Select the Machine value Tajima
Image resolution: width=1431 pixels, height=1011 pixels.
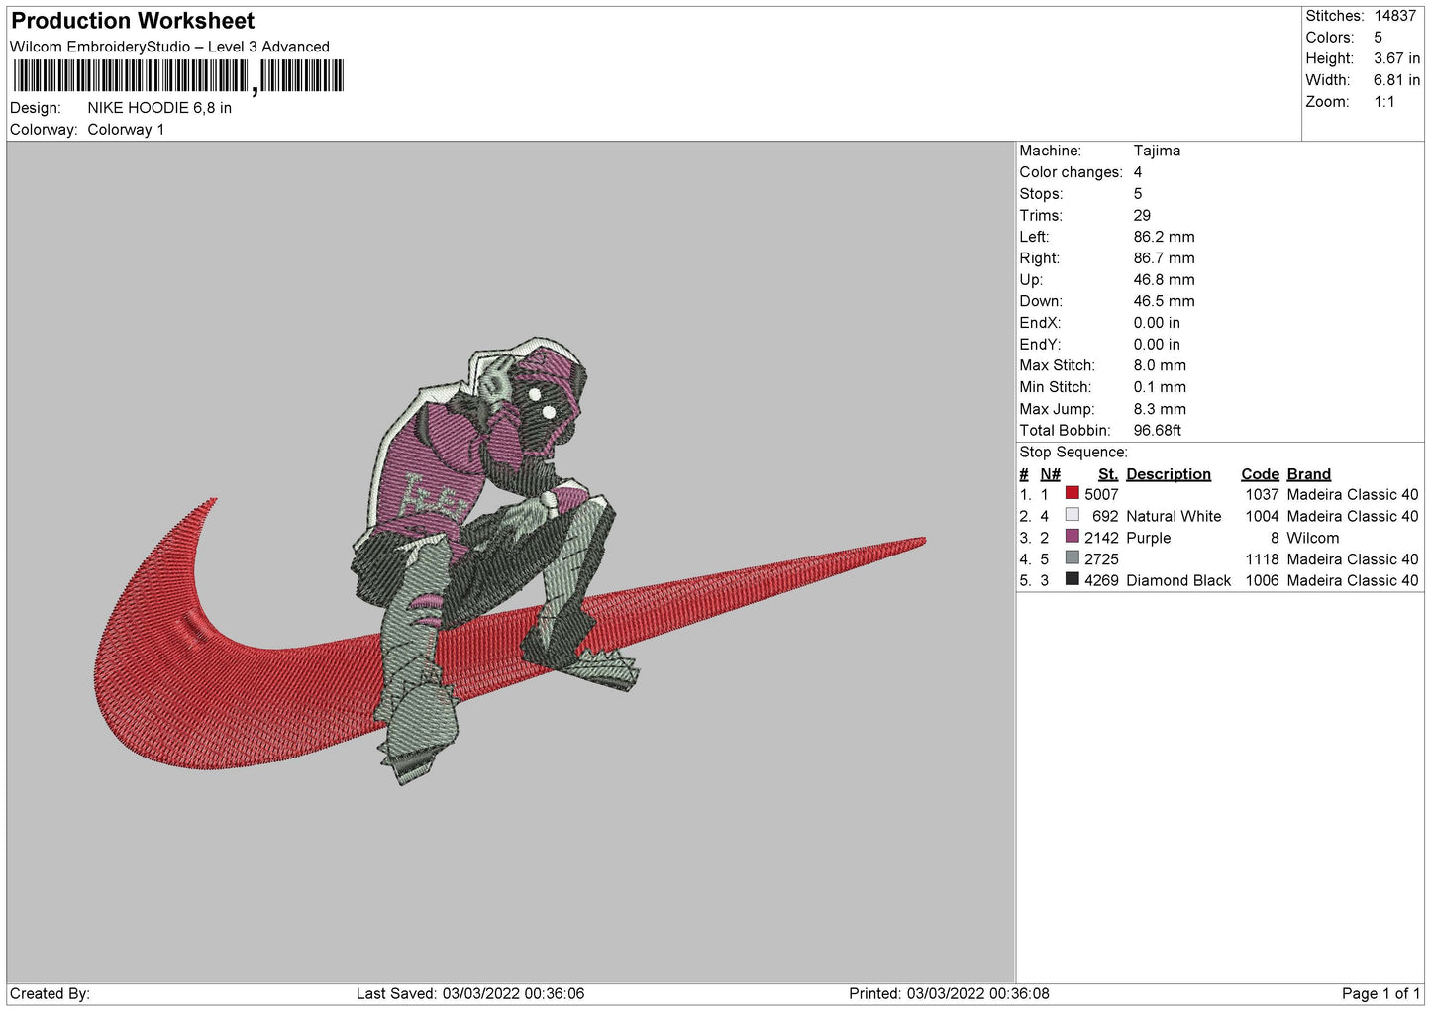click(1157, 151)
